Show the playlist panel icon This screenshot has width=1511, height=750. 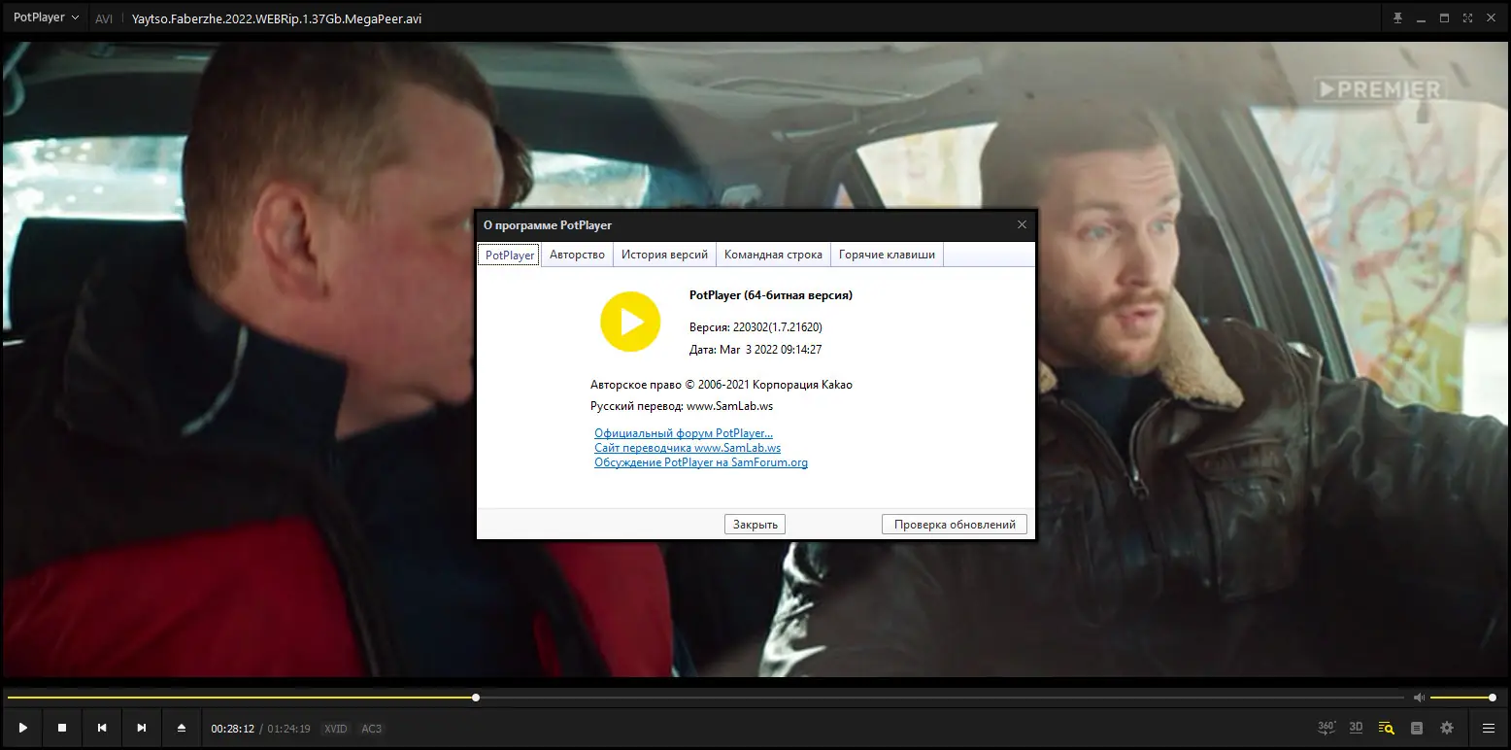(x=1417, y=728)
